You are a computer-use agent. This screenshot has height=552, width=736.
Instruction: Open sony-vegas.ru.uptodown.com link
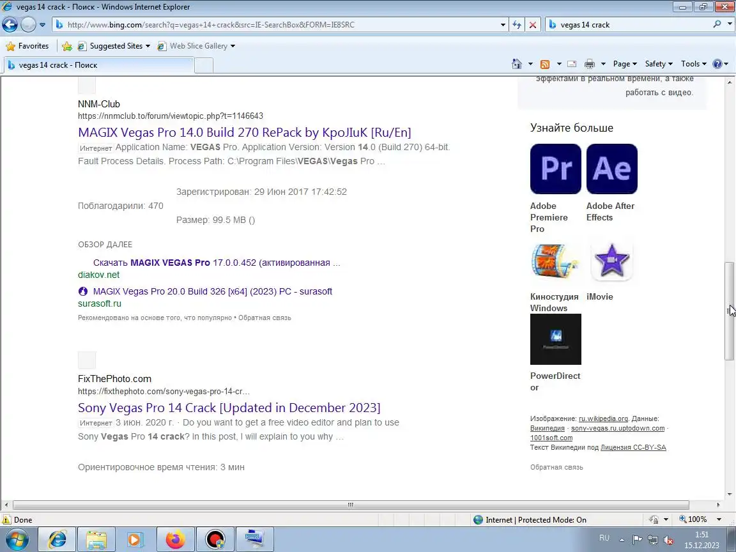[x=618, y=428]
